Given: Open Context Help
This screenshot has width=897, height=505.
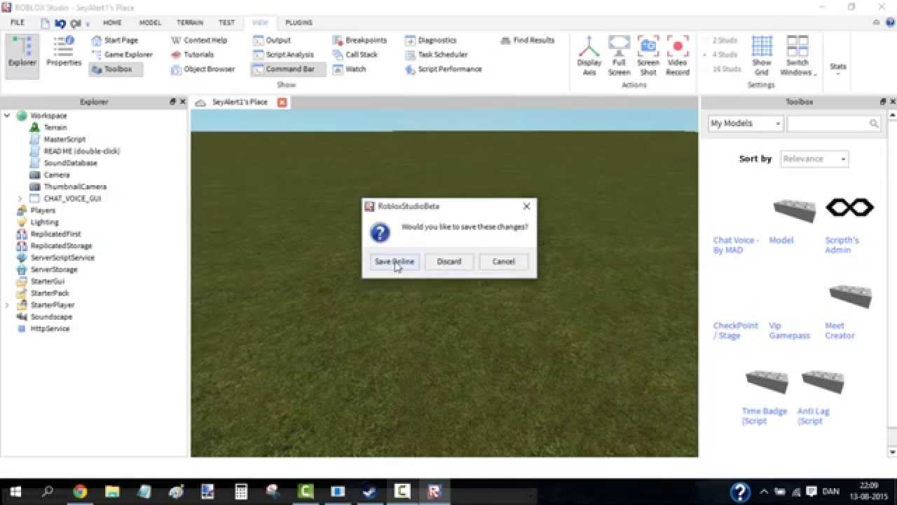Looking at the screenshot, I should coord(199,40).
